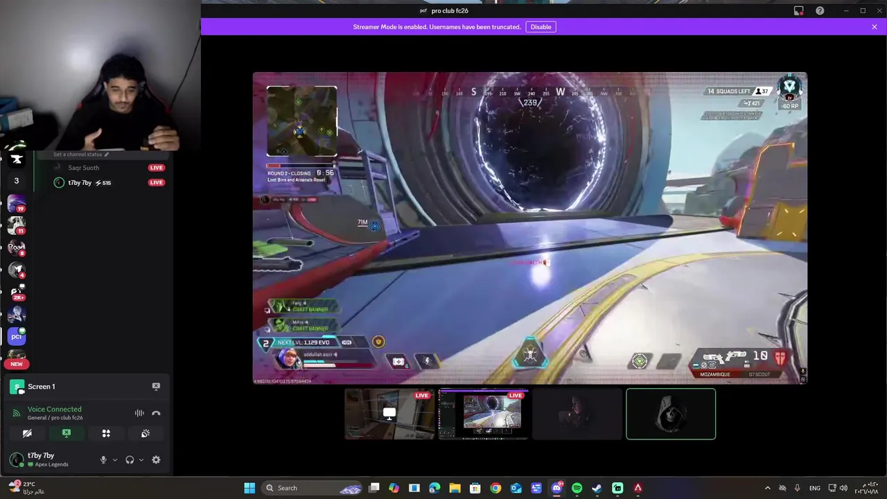Open Spotify from the taskbar

577,488
